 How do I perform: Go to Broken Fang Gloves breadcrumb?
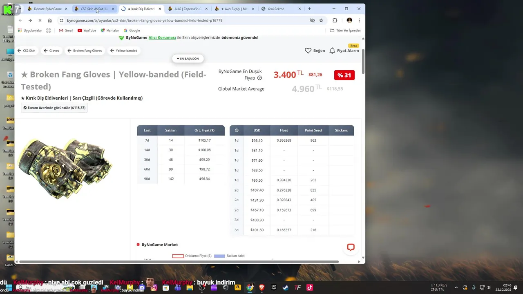84,51
